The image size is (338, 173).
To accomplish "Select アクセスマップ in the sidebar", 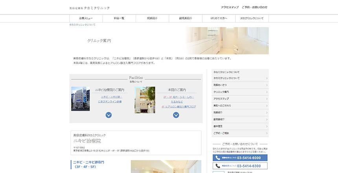I will tap(241, 99).
